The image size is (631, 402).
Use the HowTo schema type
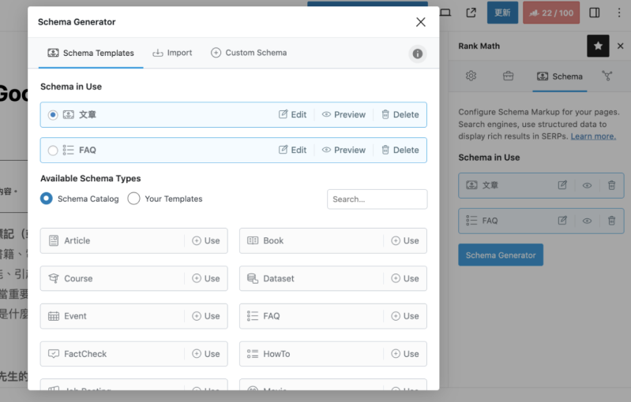coord(405,354)
